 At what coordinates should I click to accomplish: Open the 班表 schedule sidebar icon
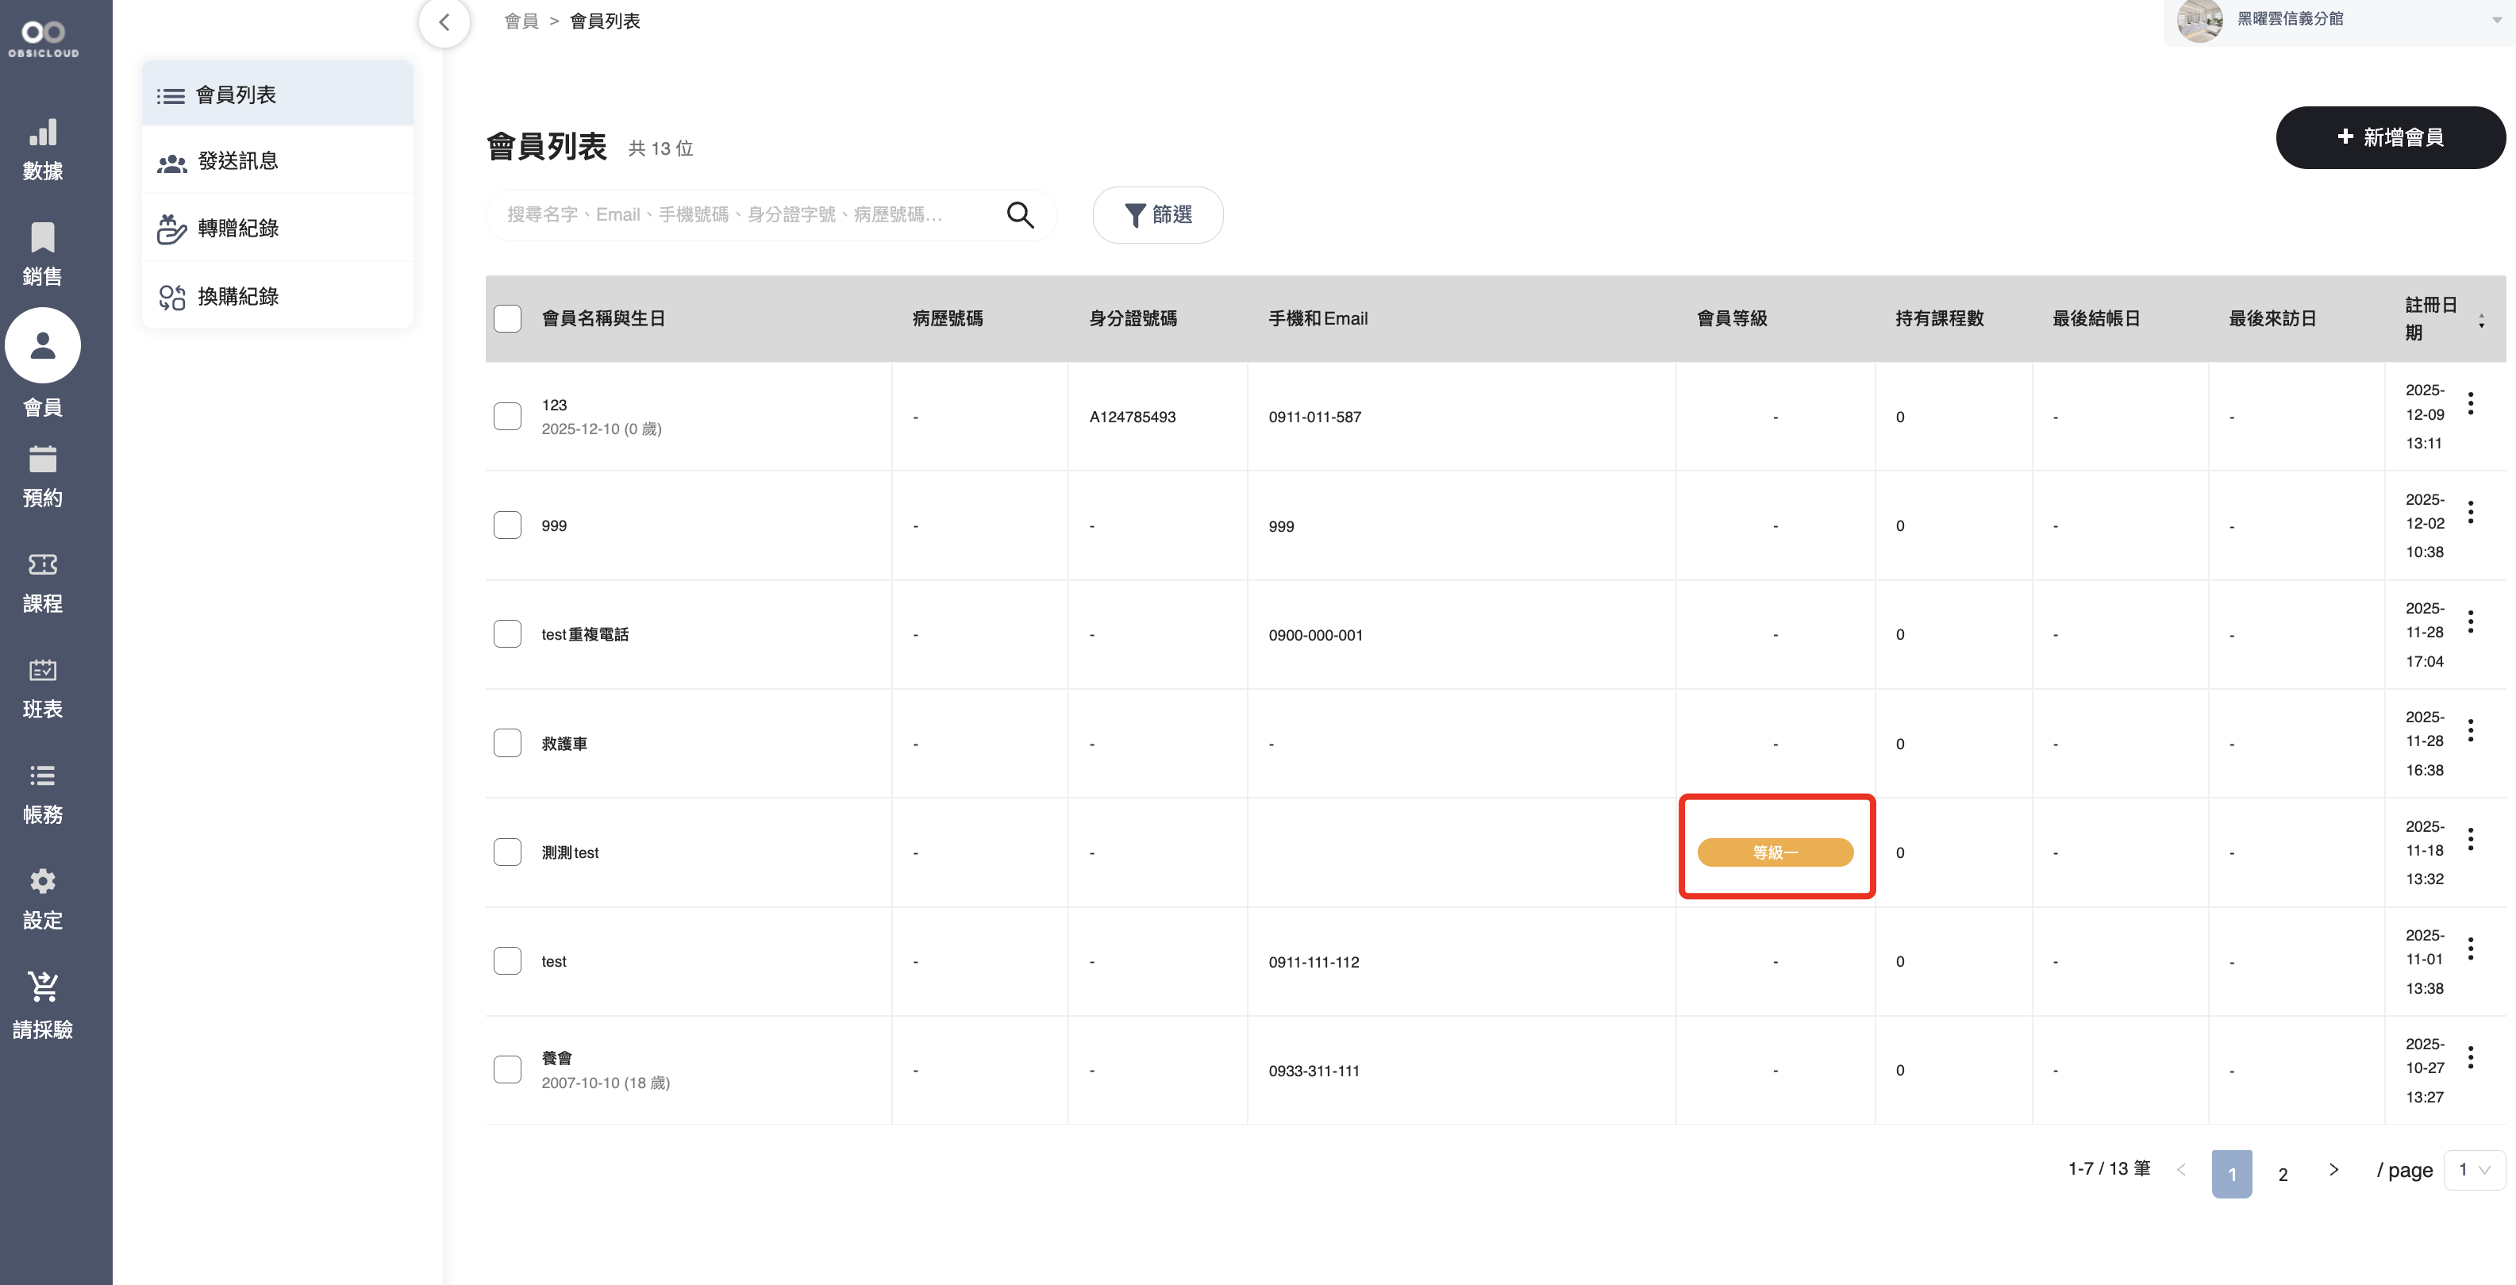coord(42,670)
